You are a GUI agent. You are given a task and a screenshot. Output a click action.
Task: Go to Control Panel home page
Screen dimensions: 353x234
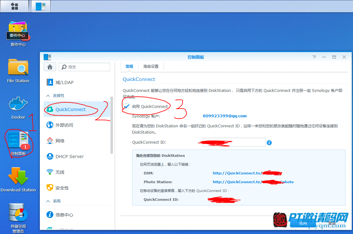click(50, 67)
